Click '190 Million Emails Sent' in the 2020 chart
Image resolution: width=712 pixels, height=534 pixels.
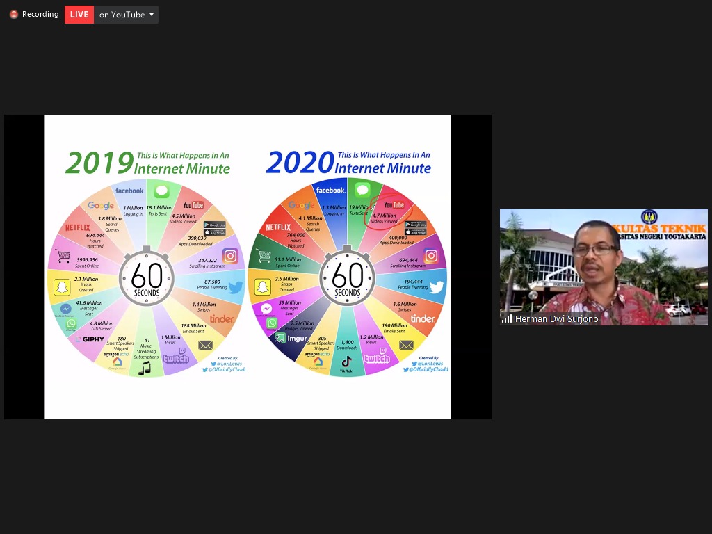click(394, 328)
